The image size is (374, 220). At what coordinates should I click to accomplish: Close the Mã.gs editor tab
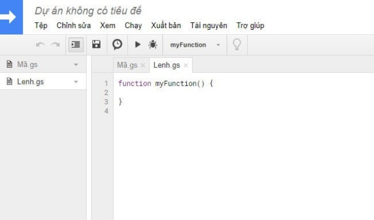tap(143, 65)
